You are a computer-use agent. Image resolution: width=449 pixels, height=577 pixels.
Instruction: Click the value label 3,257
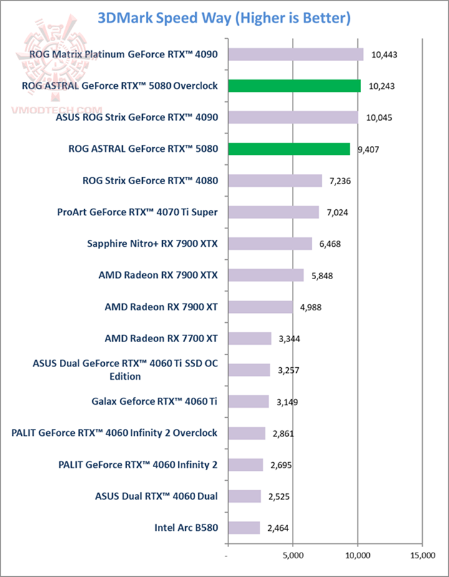pyautogui.click(x=289, y=370)
